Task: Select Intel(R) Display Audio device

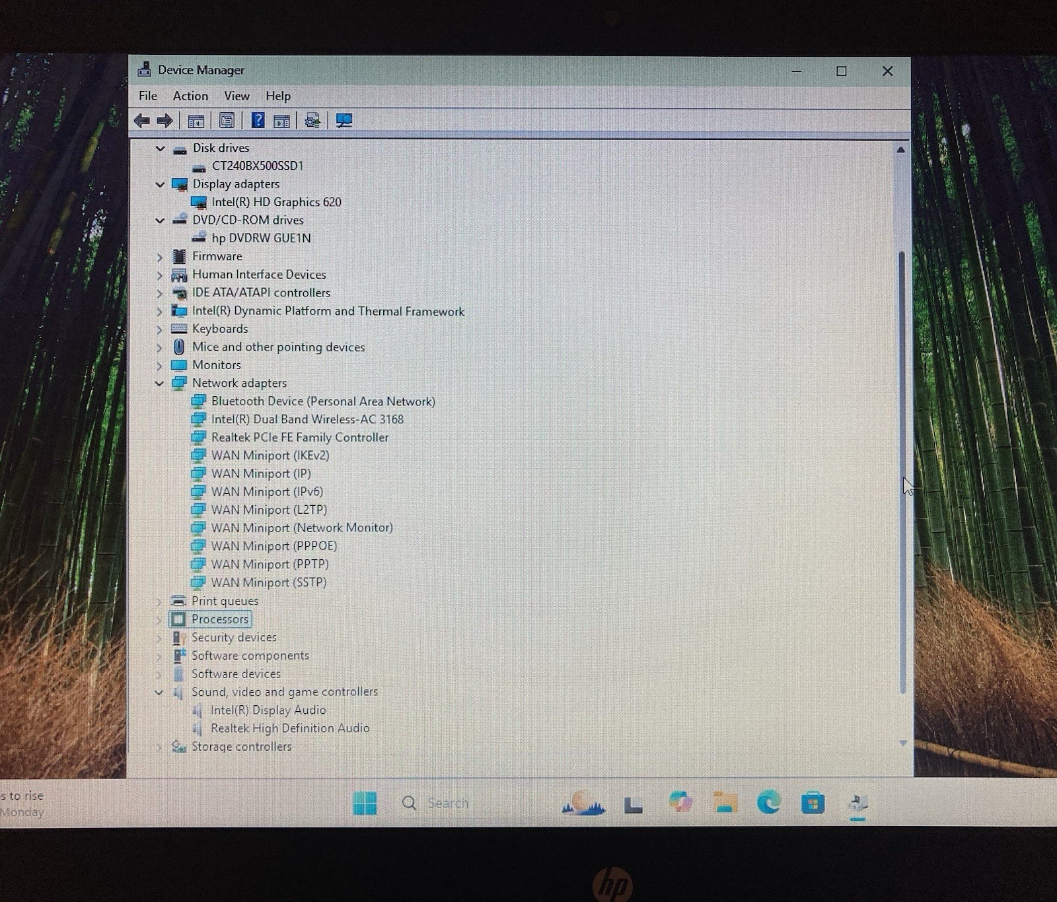Action: [x=268, y=711]
